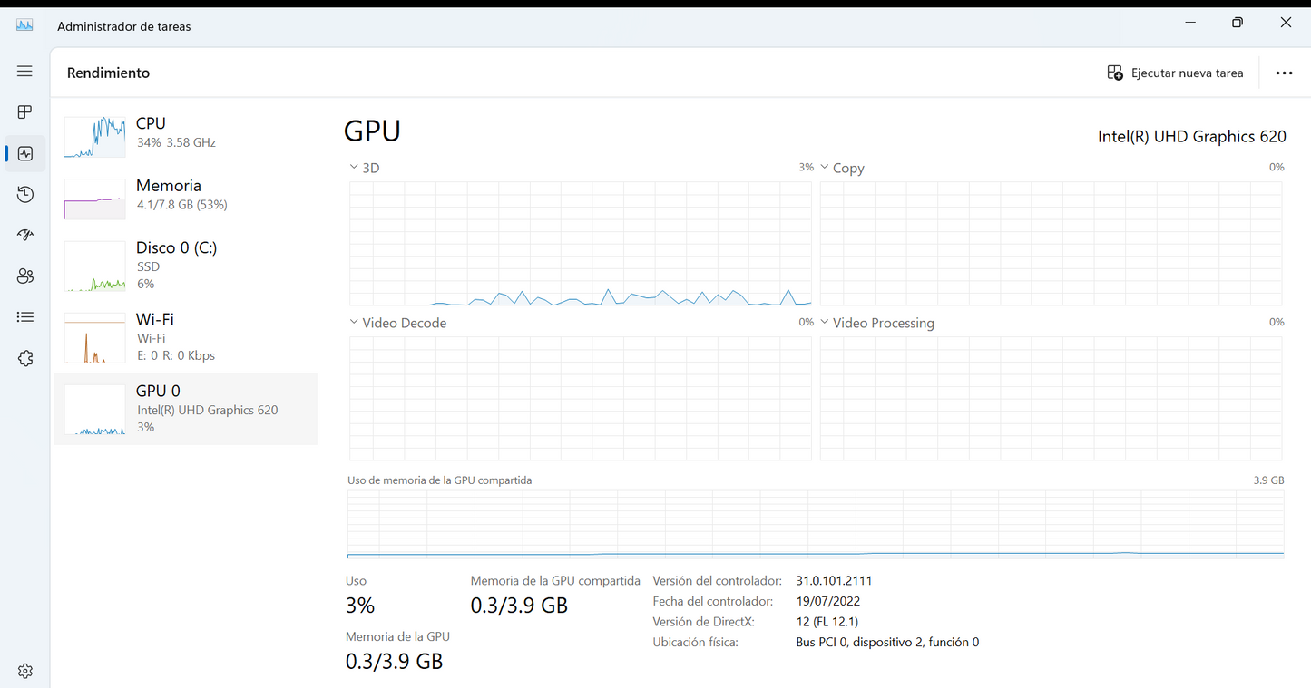Open the three-dot more options menu

coord(1284,73)
